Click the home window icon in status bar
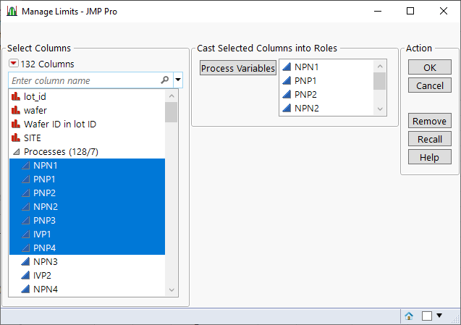 (x=409, y=316)
